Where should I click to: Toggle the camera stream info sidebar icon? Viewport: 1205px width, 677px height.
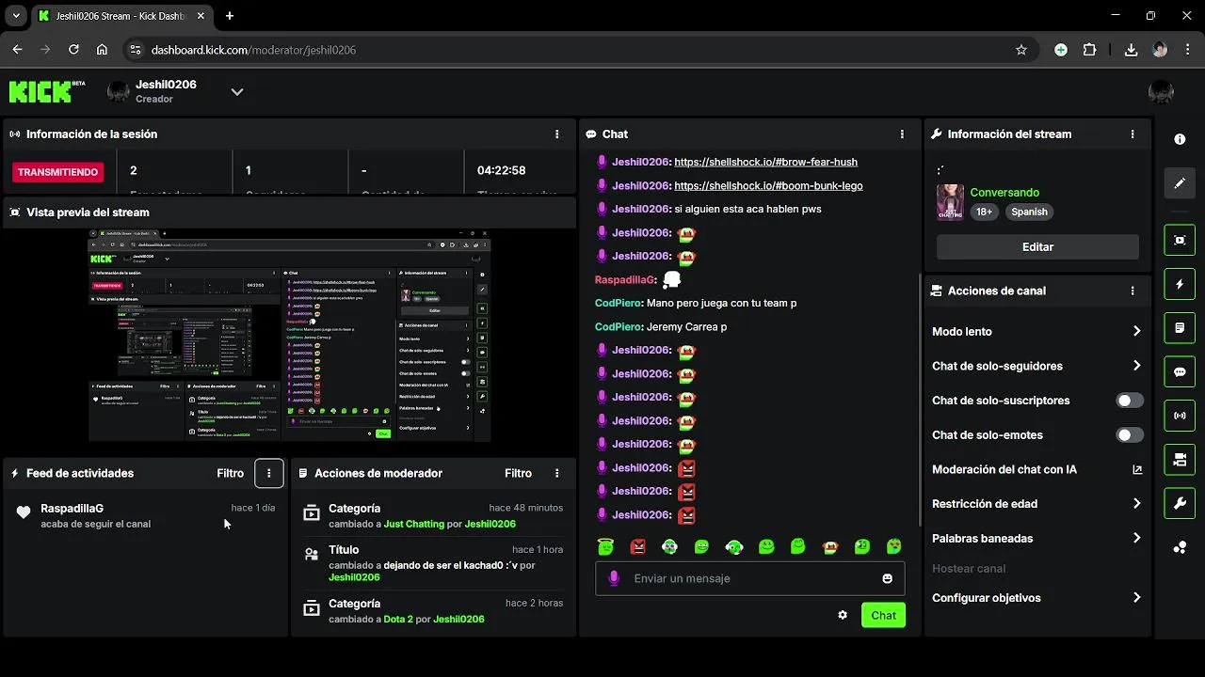click(x=1180, y=460)
